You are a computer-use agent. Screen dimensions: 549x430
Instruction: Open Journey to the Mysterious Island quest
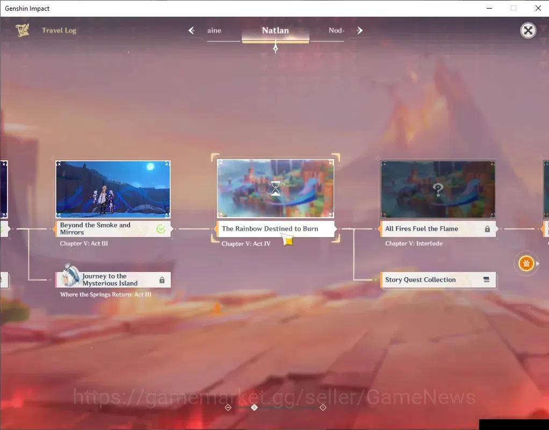113,279
